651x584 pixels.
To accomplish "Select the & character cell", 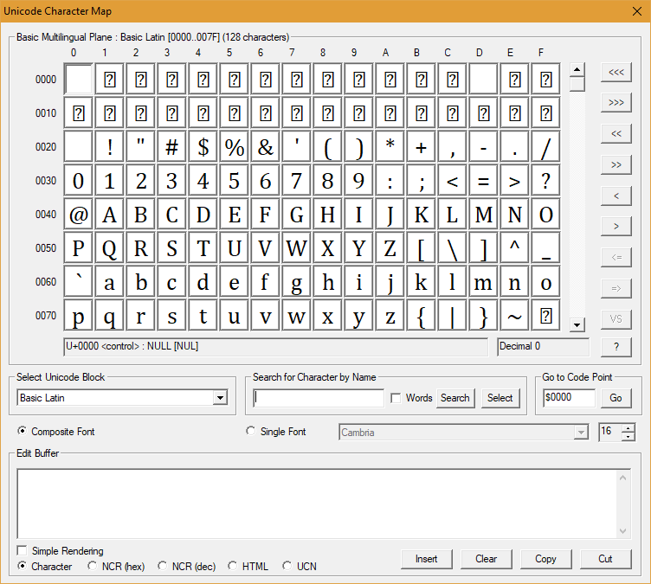I will (x=265, y=146).
